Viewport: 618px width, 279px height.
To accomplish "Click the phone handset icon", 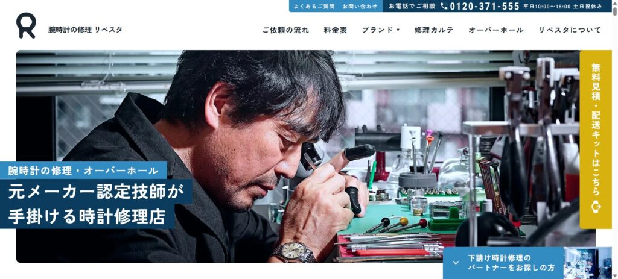I will (444, 6).
